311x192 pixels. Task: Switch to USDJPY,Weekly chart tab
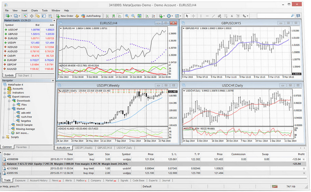tap(84, 148)
